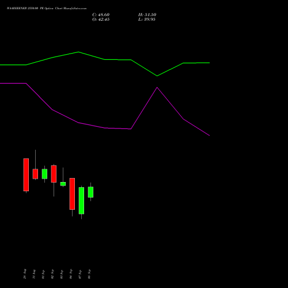Viewport: 288px width, 288px height.
Task: Click the close value 'C: 48.60'
Action: tap(101, 15)
